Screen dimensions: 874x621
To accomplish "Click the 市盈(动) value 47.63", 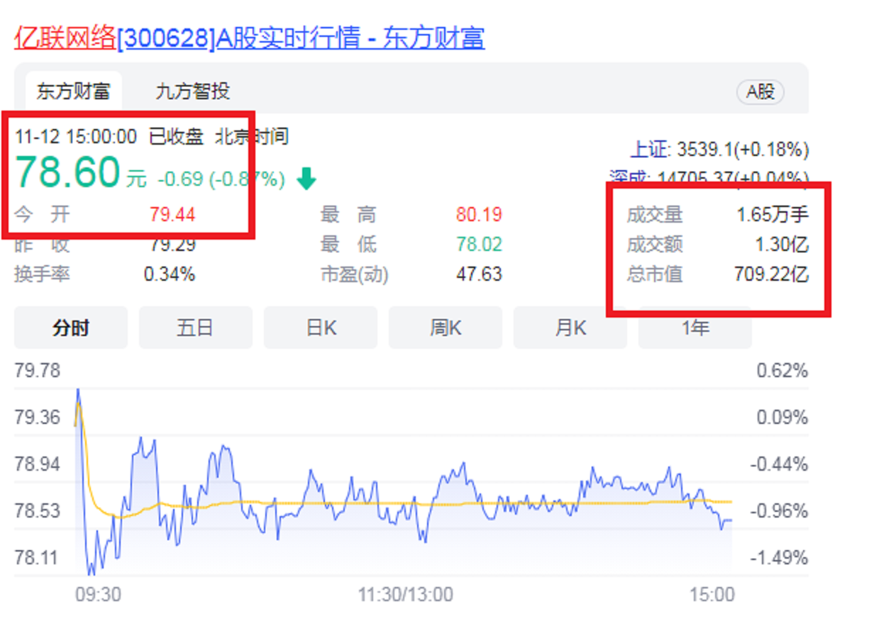I will pos(479,274).
